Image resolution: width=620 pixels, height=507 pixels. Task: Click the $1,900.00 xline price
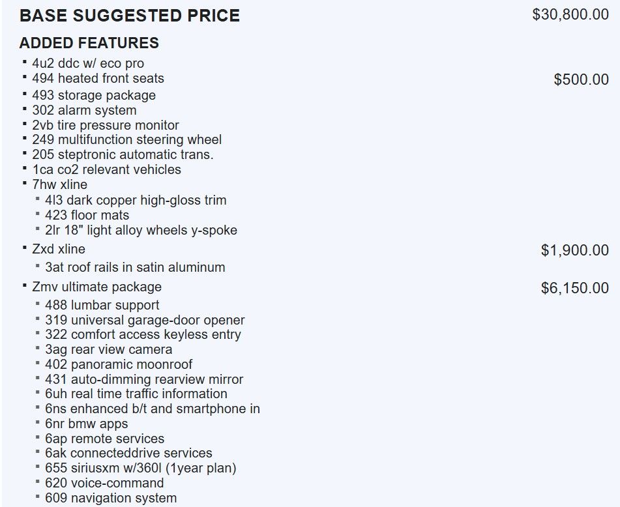[574, 250]
